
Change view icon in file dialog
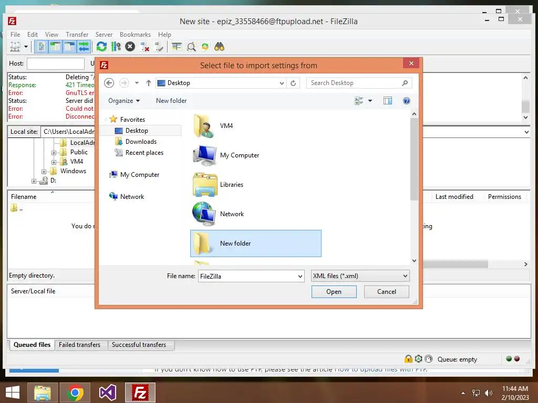pos(359,101)
